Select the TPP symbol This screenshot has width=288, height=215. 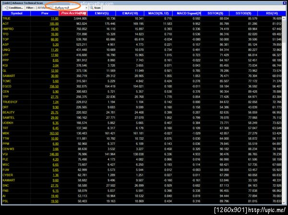(x=5, y=97)
